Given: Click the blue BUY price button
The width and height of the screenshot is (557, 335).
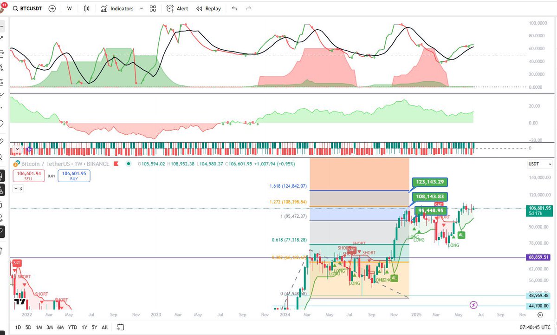Looking at the screenshot, I should [x=74, y=176].
